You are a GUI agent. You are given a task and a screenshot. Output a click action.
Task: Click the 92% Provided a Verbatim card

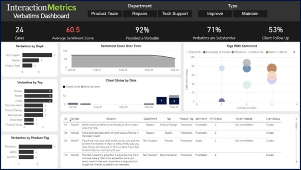(x=142, y=33)
